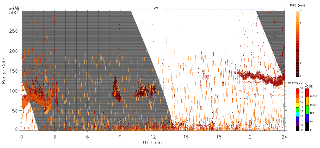Pick the green NOISE segment above 100
This screenshot has width=320, height=148.
[307, 110]
